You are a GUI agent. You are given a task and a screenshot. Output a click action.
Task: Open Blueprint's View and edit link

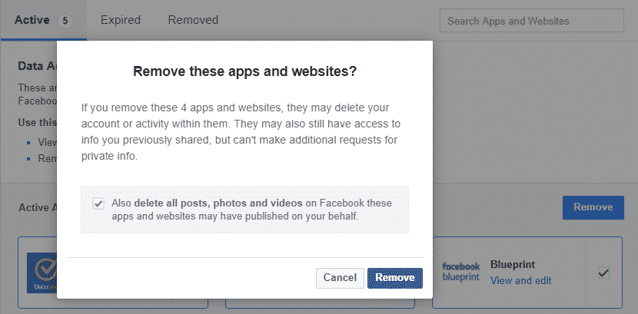pos(520,280)
